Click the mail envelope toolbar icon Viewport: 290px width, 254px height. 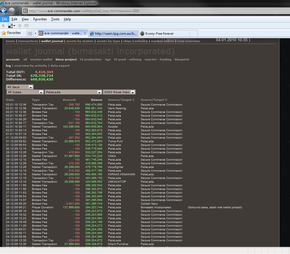coord(27,26)
